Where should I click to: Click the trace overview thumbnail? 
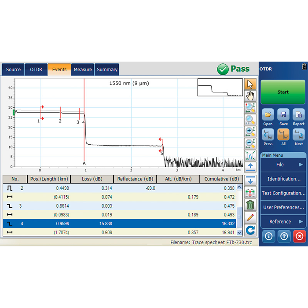tap(220, 88)
